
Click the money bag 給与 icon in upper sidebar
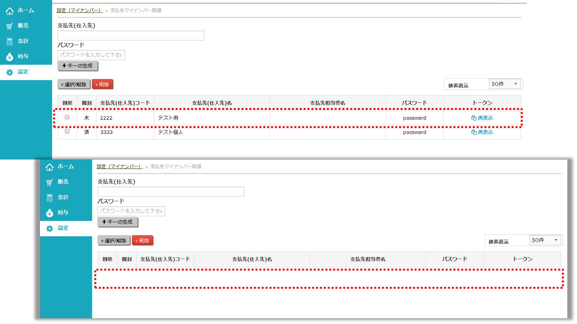(10, 57)
